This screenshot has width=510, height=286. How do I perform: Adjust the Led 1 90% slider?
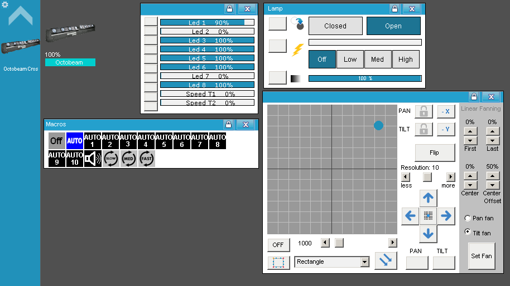pos(207,22)
